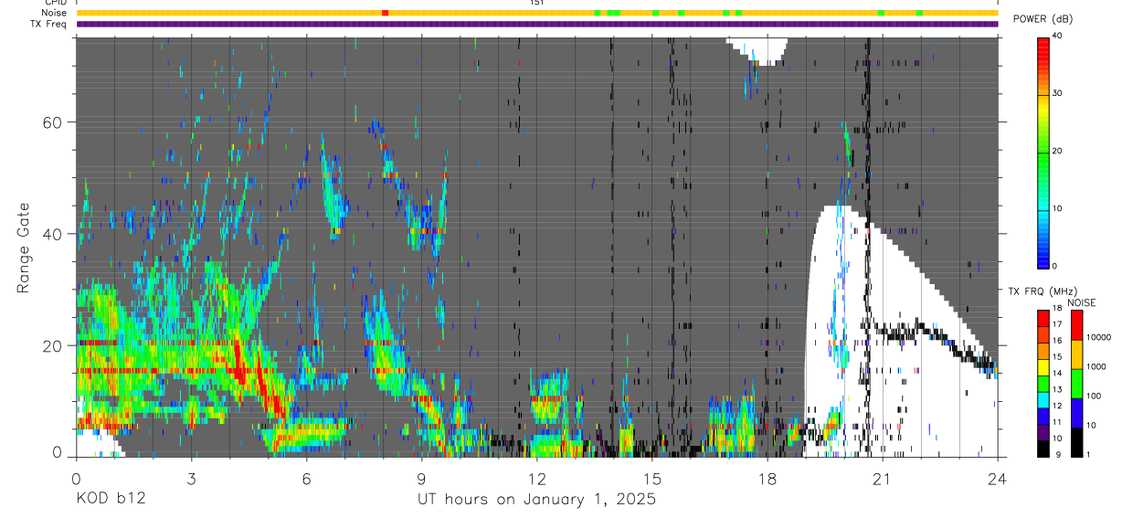Pick the black segment of NOISE legend

(1076, 442)
